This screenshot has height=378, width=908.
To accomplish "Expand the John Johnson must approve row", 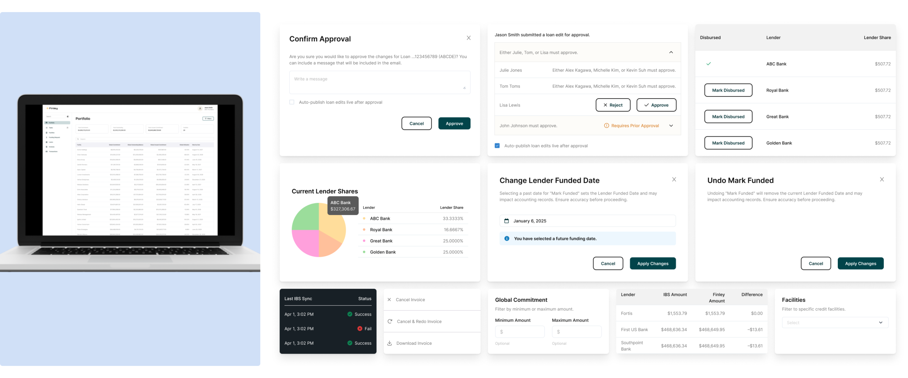I will point(671,126).
